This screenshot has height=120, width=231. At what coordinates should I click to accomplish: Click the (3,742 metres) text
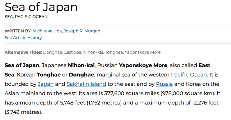(23, 112)
